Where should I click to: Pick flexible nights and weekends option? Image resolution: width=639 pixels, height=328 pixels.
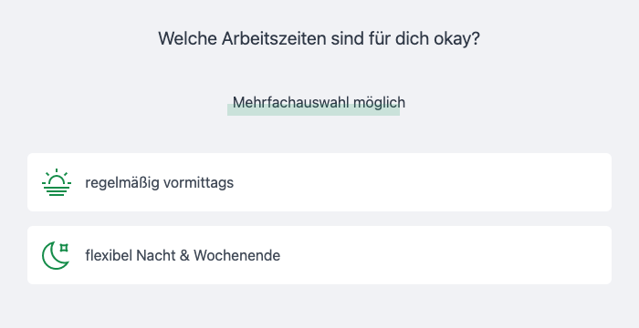click(x=319, y=255)
